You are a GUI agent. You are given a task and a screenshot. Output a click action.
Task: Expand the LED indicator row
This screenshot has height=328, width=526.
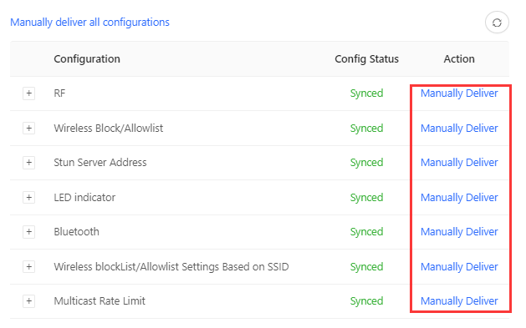28,197
